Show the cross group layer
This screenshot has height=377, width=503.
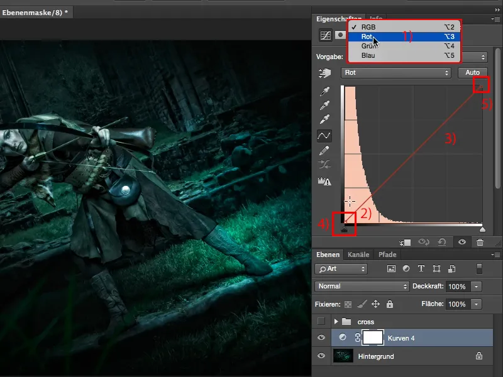coord(321,321)
